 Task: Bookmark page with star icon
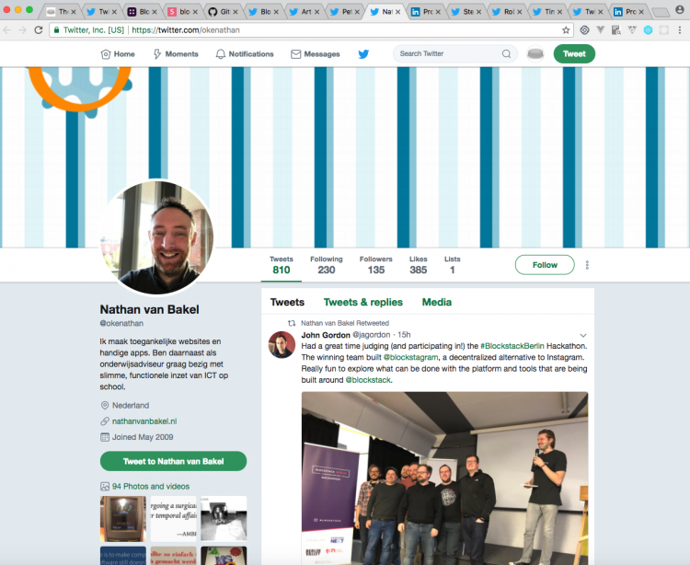click(566, 30)
